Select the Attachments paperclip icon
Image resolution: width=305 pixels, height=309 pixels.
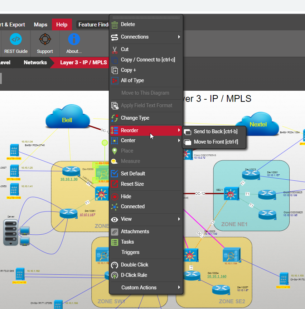click(x=115, y=232)
